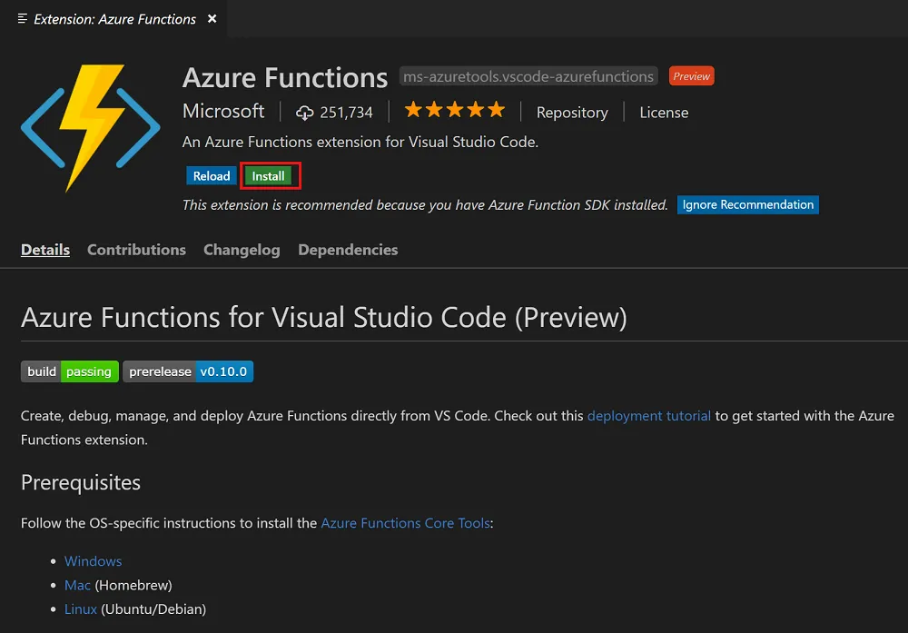Click the build passing badge
The image size is (908, 633).
70,371
